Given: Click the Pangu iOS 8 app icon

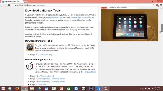Looking at the screenshot, I should pos(30,47).
